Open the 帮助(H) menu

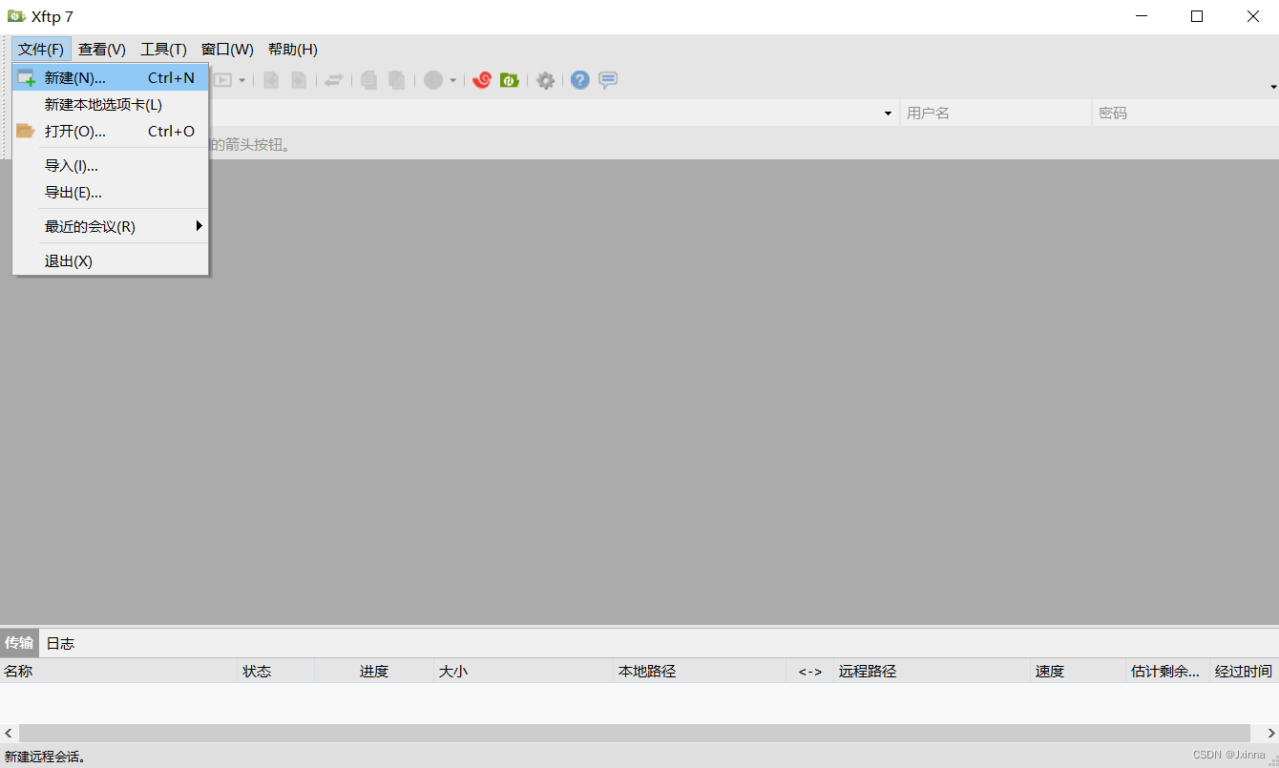(292, 50)
